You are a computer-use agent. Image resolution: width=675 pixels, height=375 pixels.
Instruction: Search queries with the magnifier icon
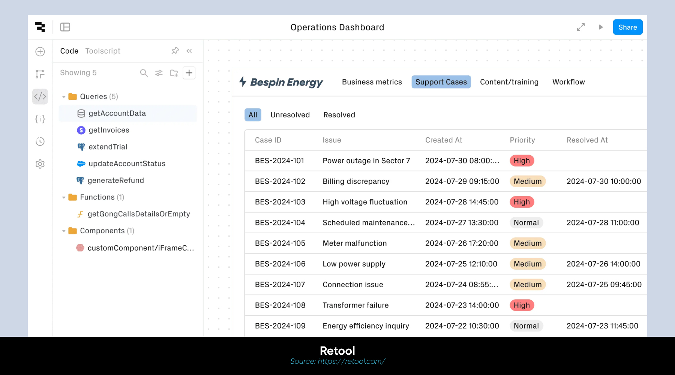pyautogui.click(x=144, y=73)
